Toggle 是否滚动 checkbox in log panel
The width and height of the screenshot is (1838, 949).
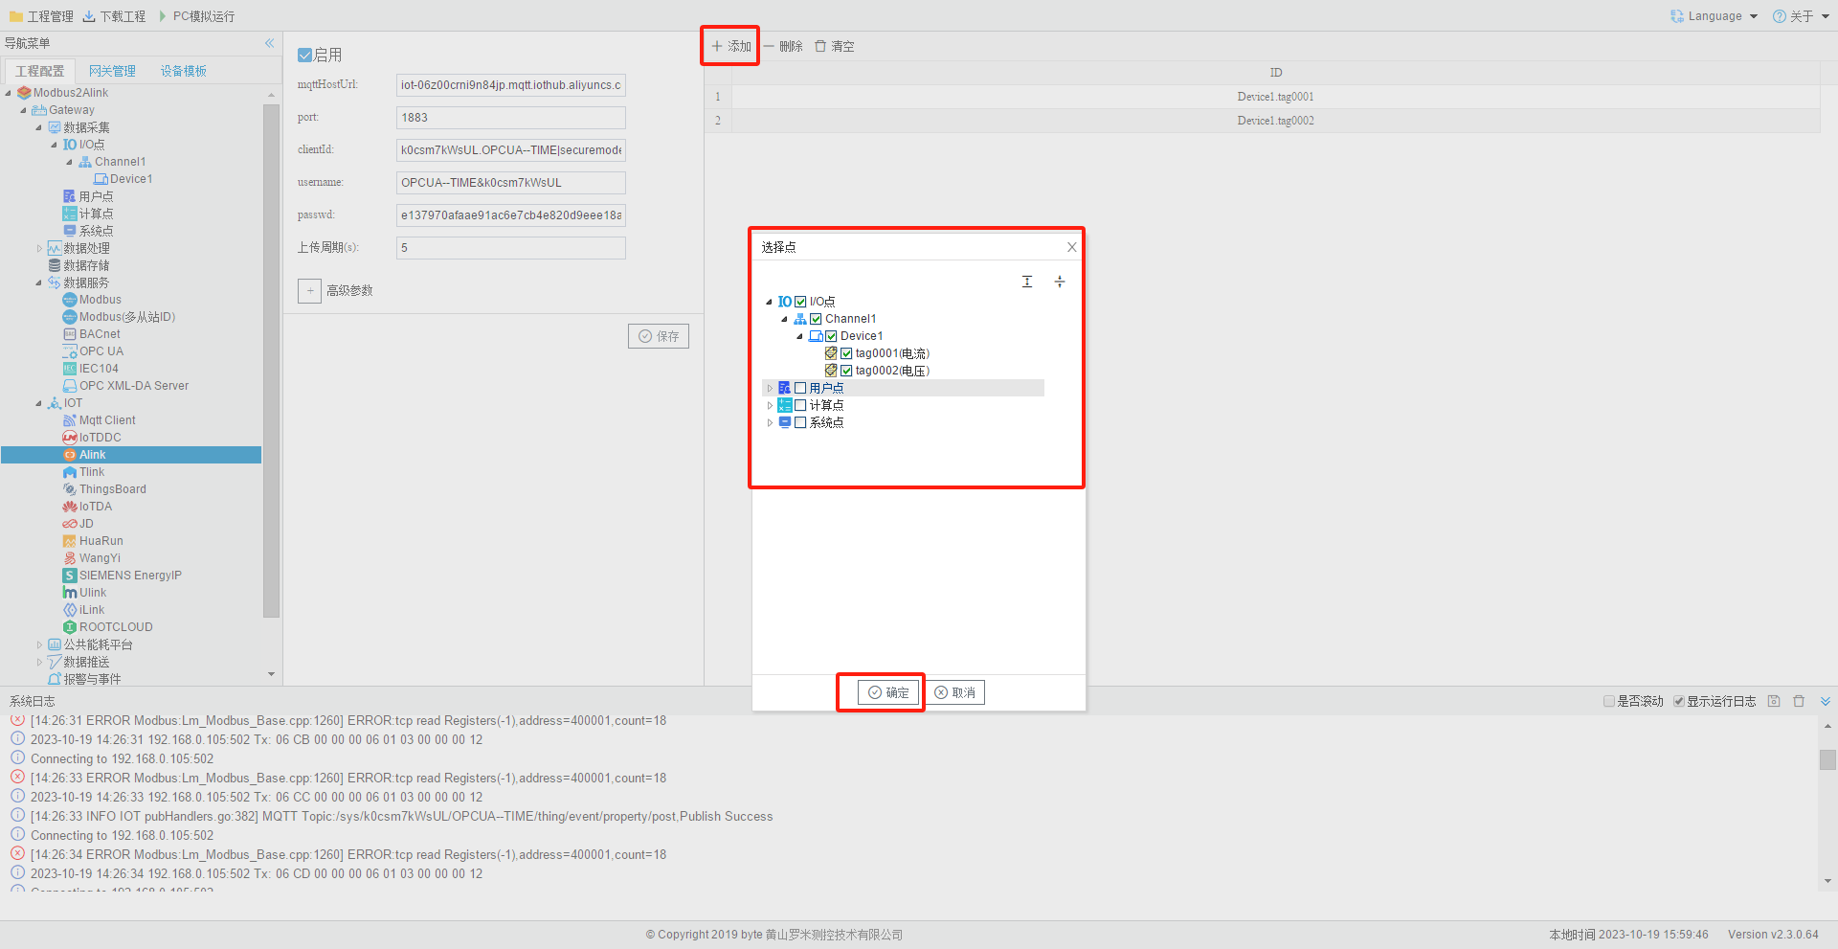1609,701
